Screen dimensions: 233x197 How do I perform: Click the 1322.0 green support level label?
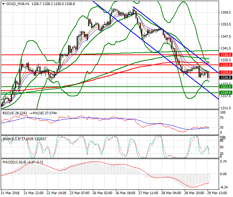pyautogui.click(x=226, y=87)
